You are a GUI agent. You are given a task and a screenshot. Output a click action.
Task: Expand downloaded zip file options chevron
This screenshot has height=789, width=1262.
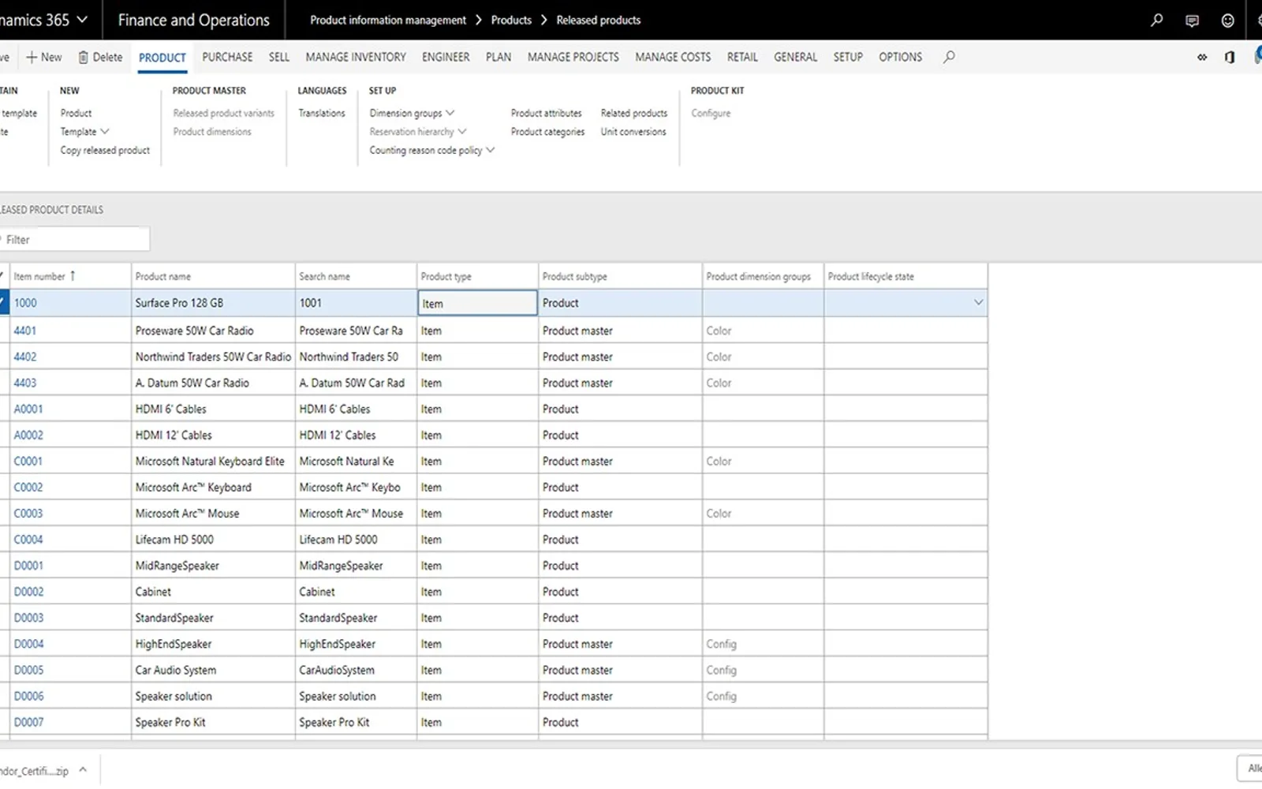coord(83,770)
